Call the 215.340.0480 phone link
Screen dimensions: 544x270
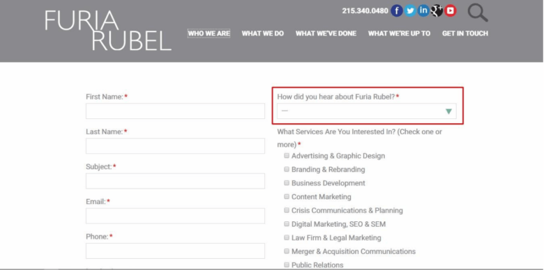pos(365,10)
